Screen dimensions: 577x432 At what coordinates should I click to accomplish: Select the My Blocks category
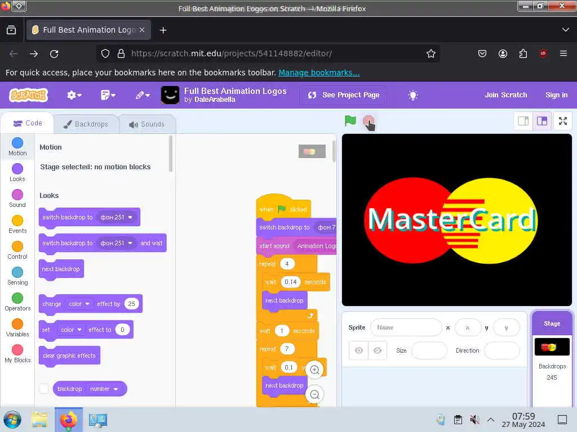pos(17,354)
